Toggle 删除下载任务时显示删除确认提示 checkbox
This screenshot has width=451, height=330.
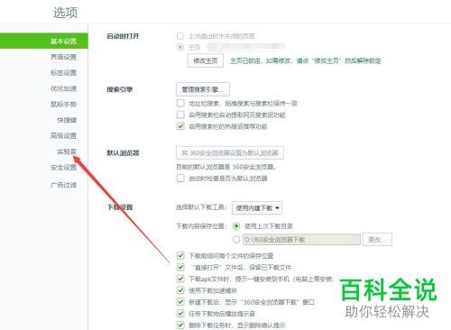coord(180,325)
